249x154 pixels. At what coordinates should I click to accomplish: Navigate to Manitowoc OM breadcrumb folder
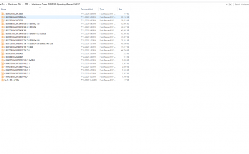point(15,4)
